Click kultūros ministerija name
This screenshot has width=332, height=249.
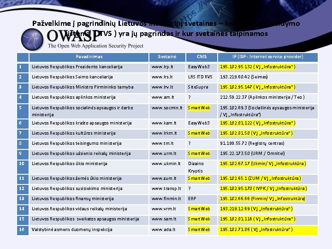coord(74,133)
